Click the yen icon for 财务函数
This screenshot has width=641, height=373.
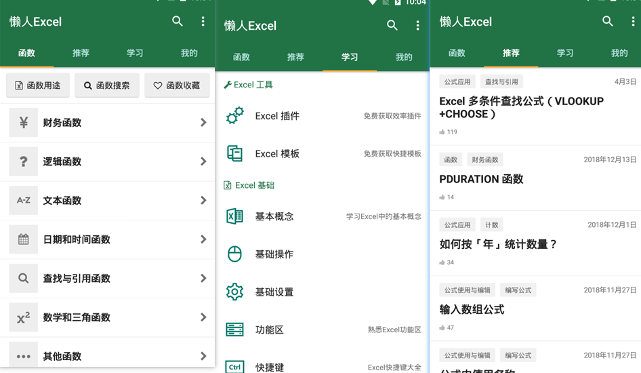coord(23,122)
